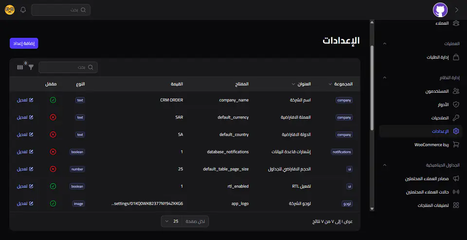Open الأدوار in sidebar
Viewport: 467px width, 240px height.
[x=443, y=104]
